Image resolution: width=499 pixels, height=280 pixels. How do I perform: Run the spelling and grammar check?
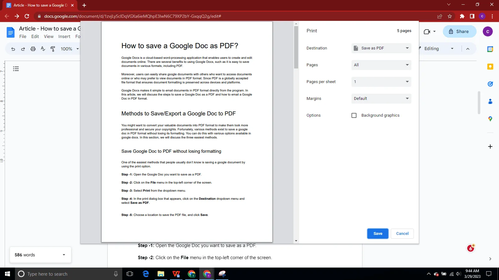(43, 49)
